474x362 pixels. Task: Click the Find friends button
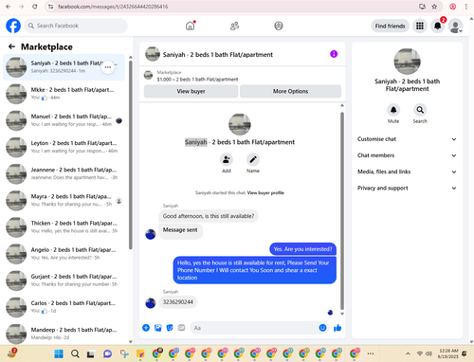(x=390, y=26)
